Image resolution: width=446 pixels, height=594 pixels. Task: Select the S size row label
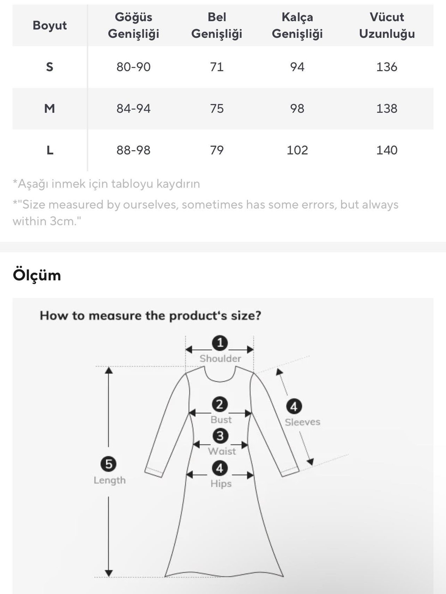pos(50,67)
